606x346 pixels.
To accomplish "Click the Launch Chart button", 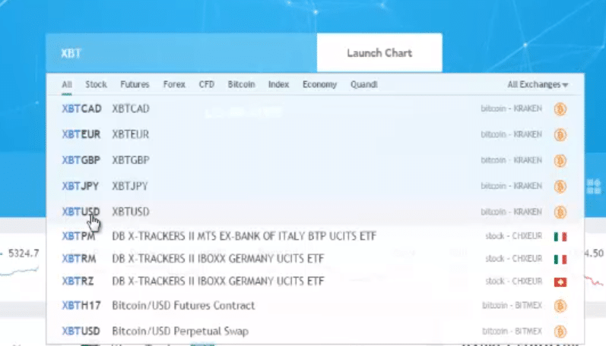I will tap(379, 53).
